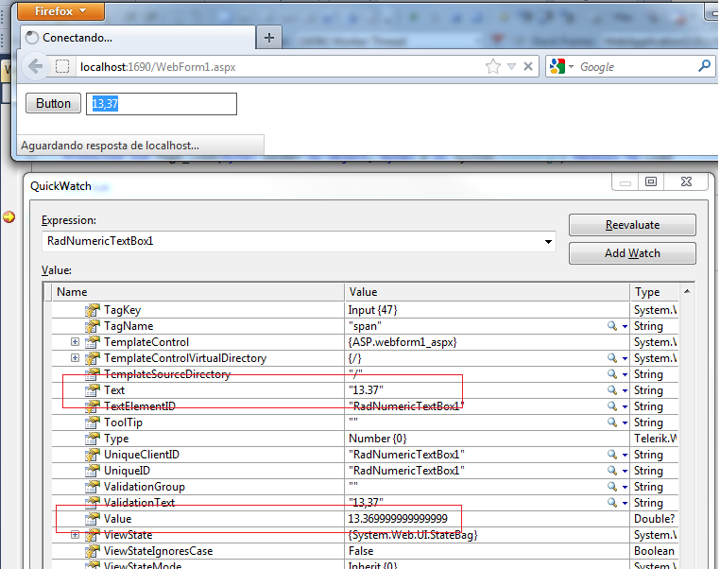Image resolution: width=720 pixels, height=569 pixels.
Task: Select the Double? type cell of Value
Action: pos(655,519)
